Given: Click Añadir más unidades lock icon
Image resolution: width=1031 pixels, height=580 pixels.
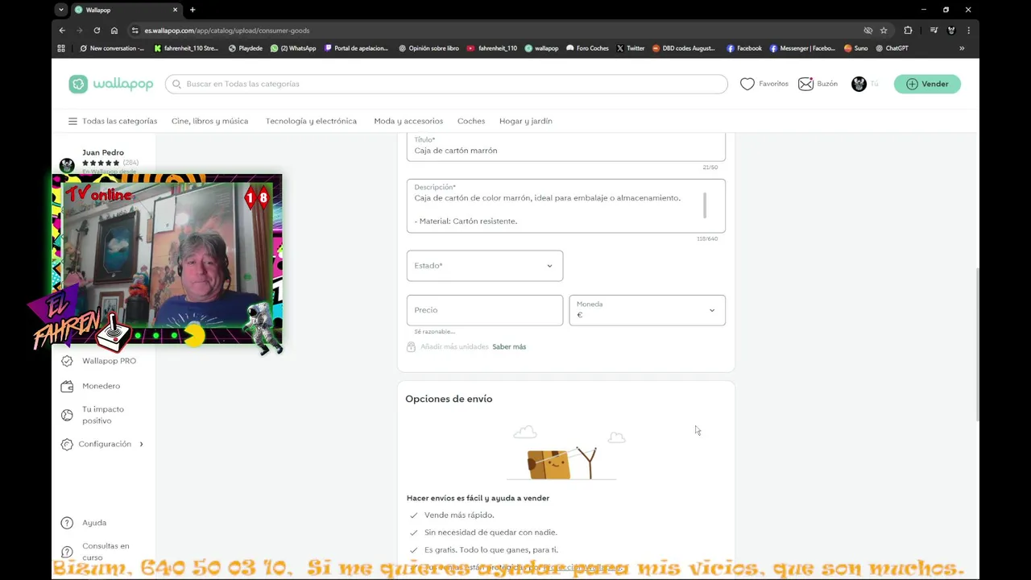Looking at the screenshot, I should pyautogui.click(x=411, y=346).
